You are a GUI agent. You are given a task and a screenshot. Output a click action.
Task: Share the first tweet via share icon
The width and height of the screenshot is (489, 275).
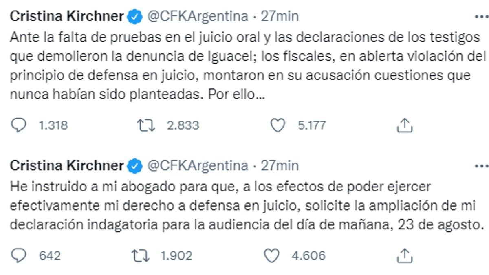click(405, 125)
